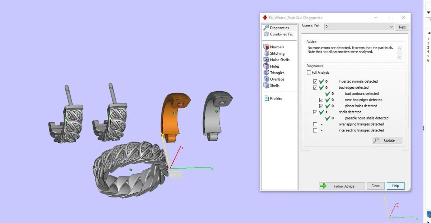Viewport: 431px width, 223px height.
Task: Click the 'bad contours detected' label
Action: pyautogui.click(x=362, y=94)
